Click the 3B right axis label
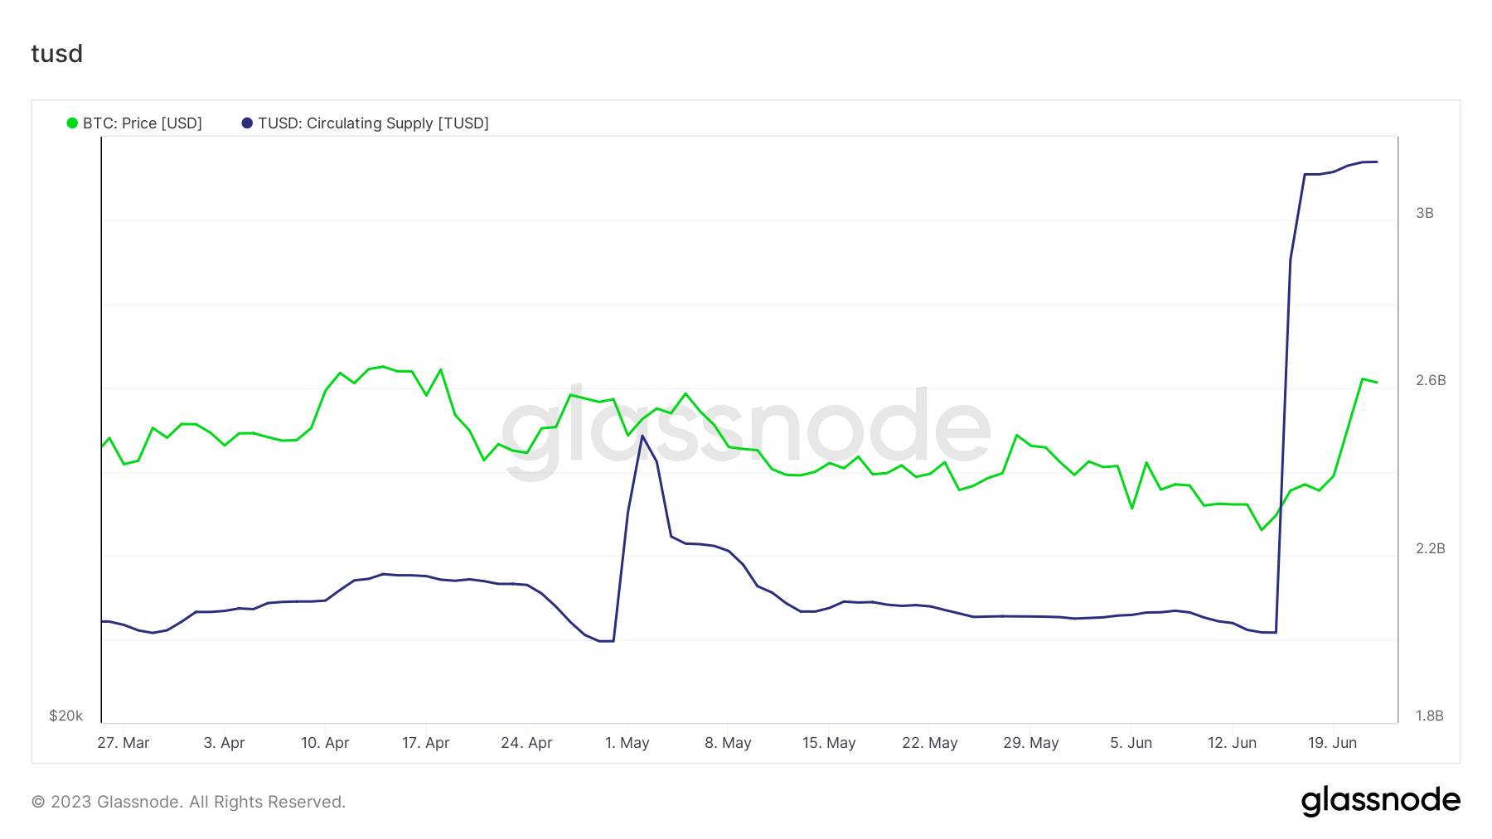The height and width of the screenshot is (839, 1492). pyautogui.click(x=1424, y=214)
